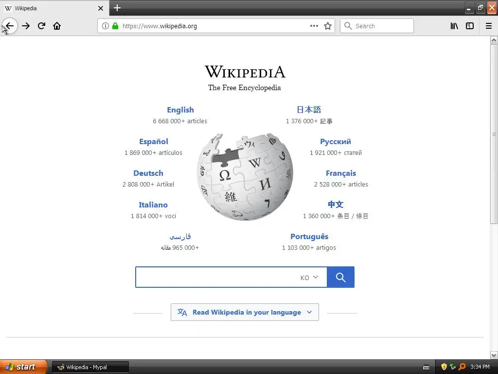
Task: Click the blue magnifier search button
Action: point(340,277)
